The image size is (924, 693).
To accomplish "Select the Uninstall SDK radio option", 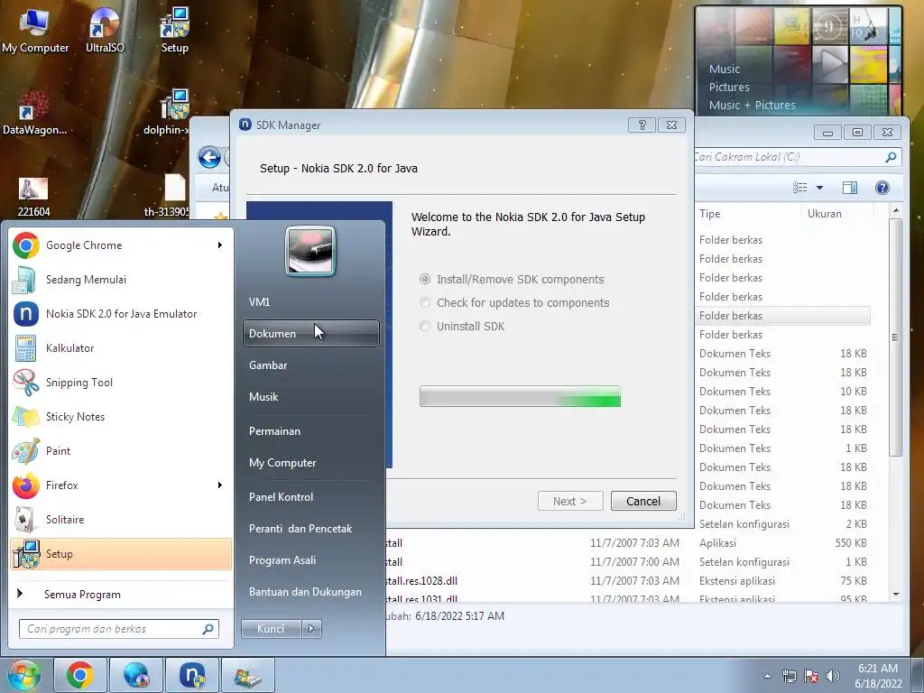I will [x=461, y=326].
